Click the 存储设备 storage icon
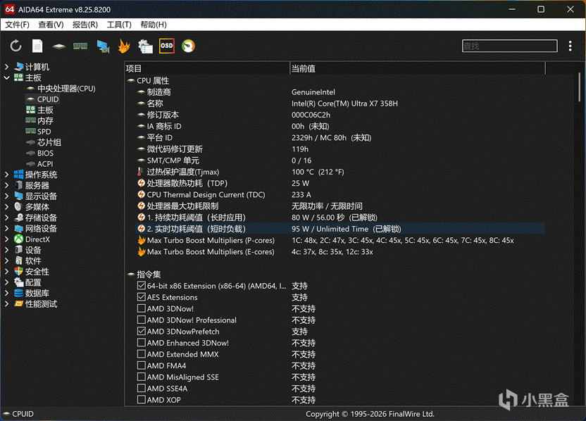 tap(19, 218)
